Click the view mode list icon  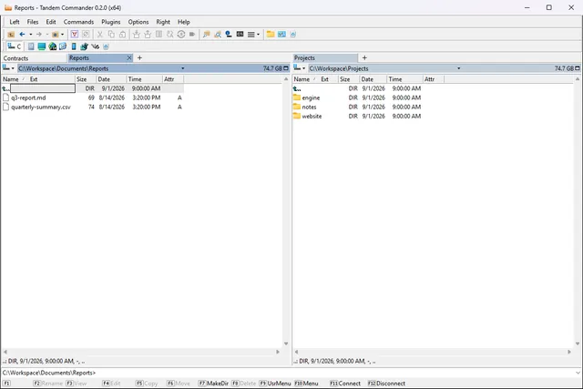(251, 35)
